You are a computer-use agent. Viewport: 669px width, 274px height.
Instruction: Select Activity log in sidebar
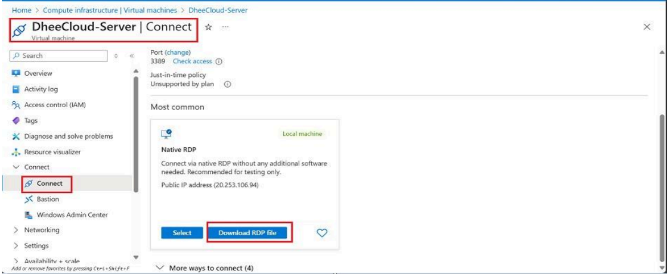point(41,89)
